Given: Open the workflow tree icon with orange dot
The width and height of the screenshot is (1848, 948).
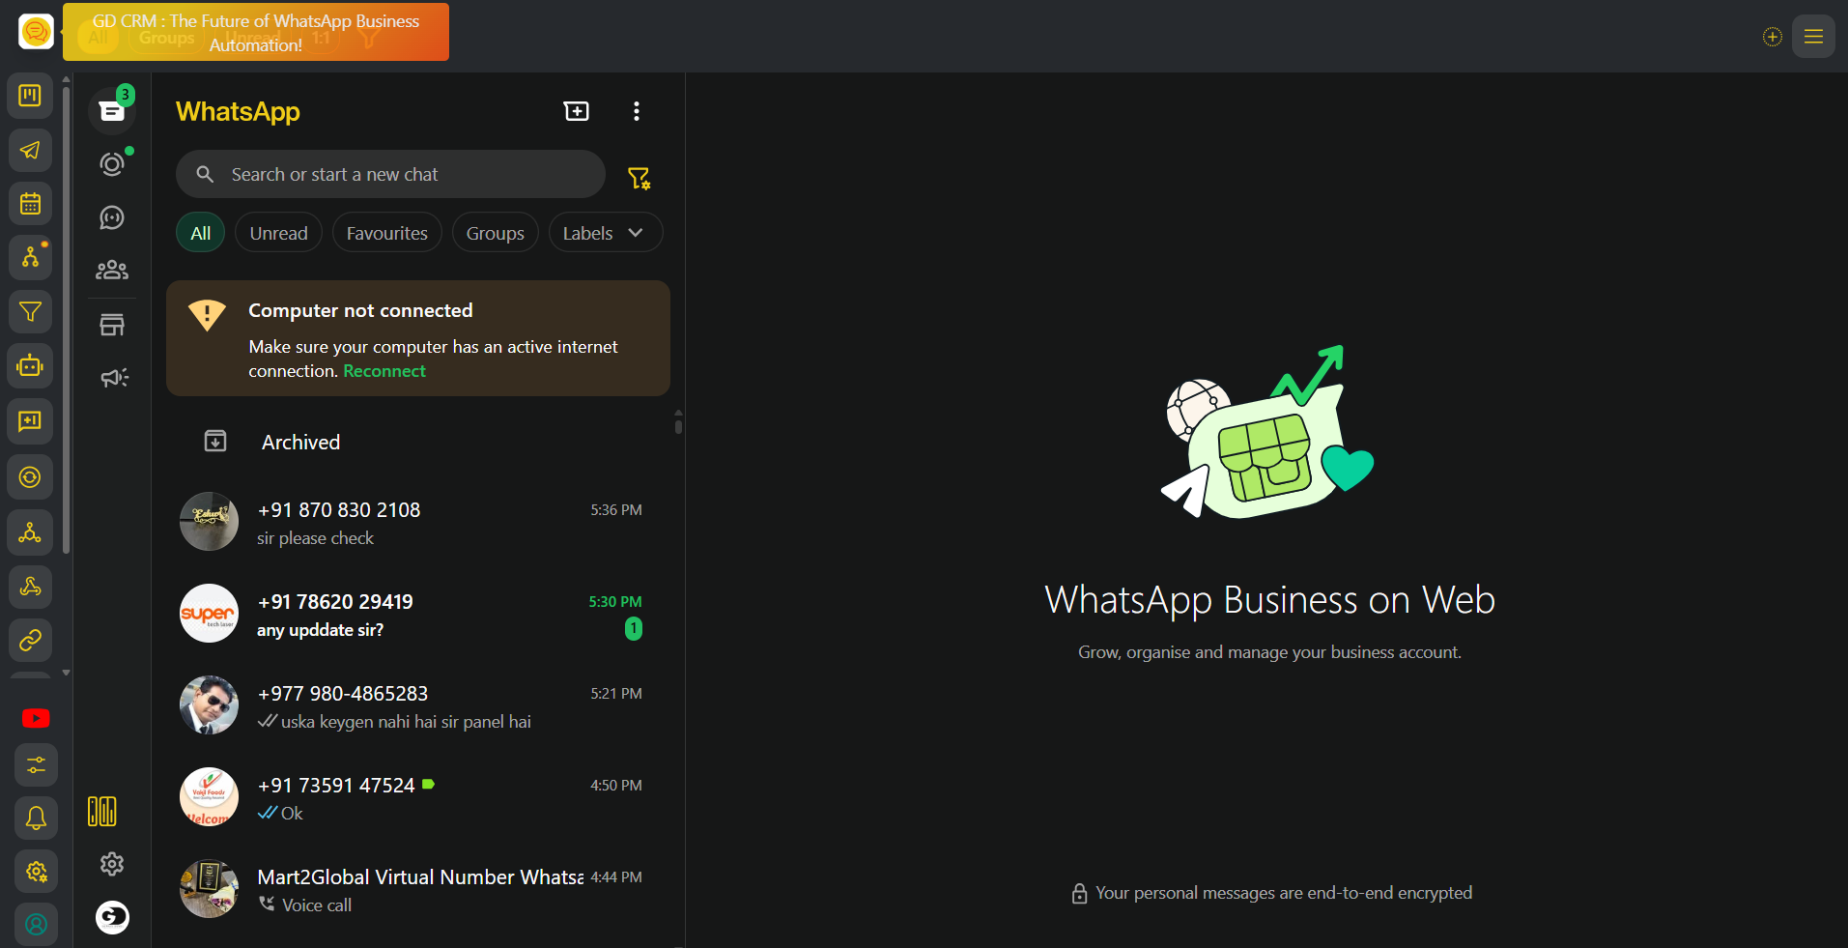Looking at the screenshot, I should click(30, 258).
